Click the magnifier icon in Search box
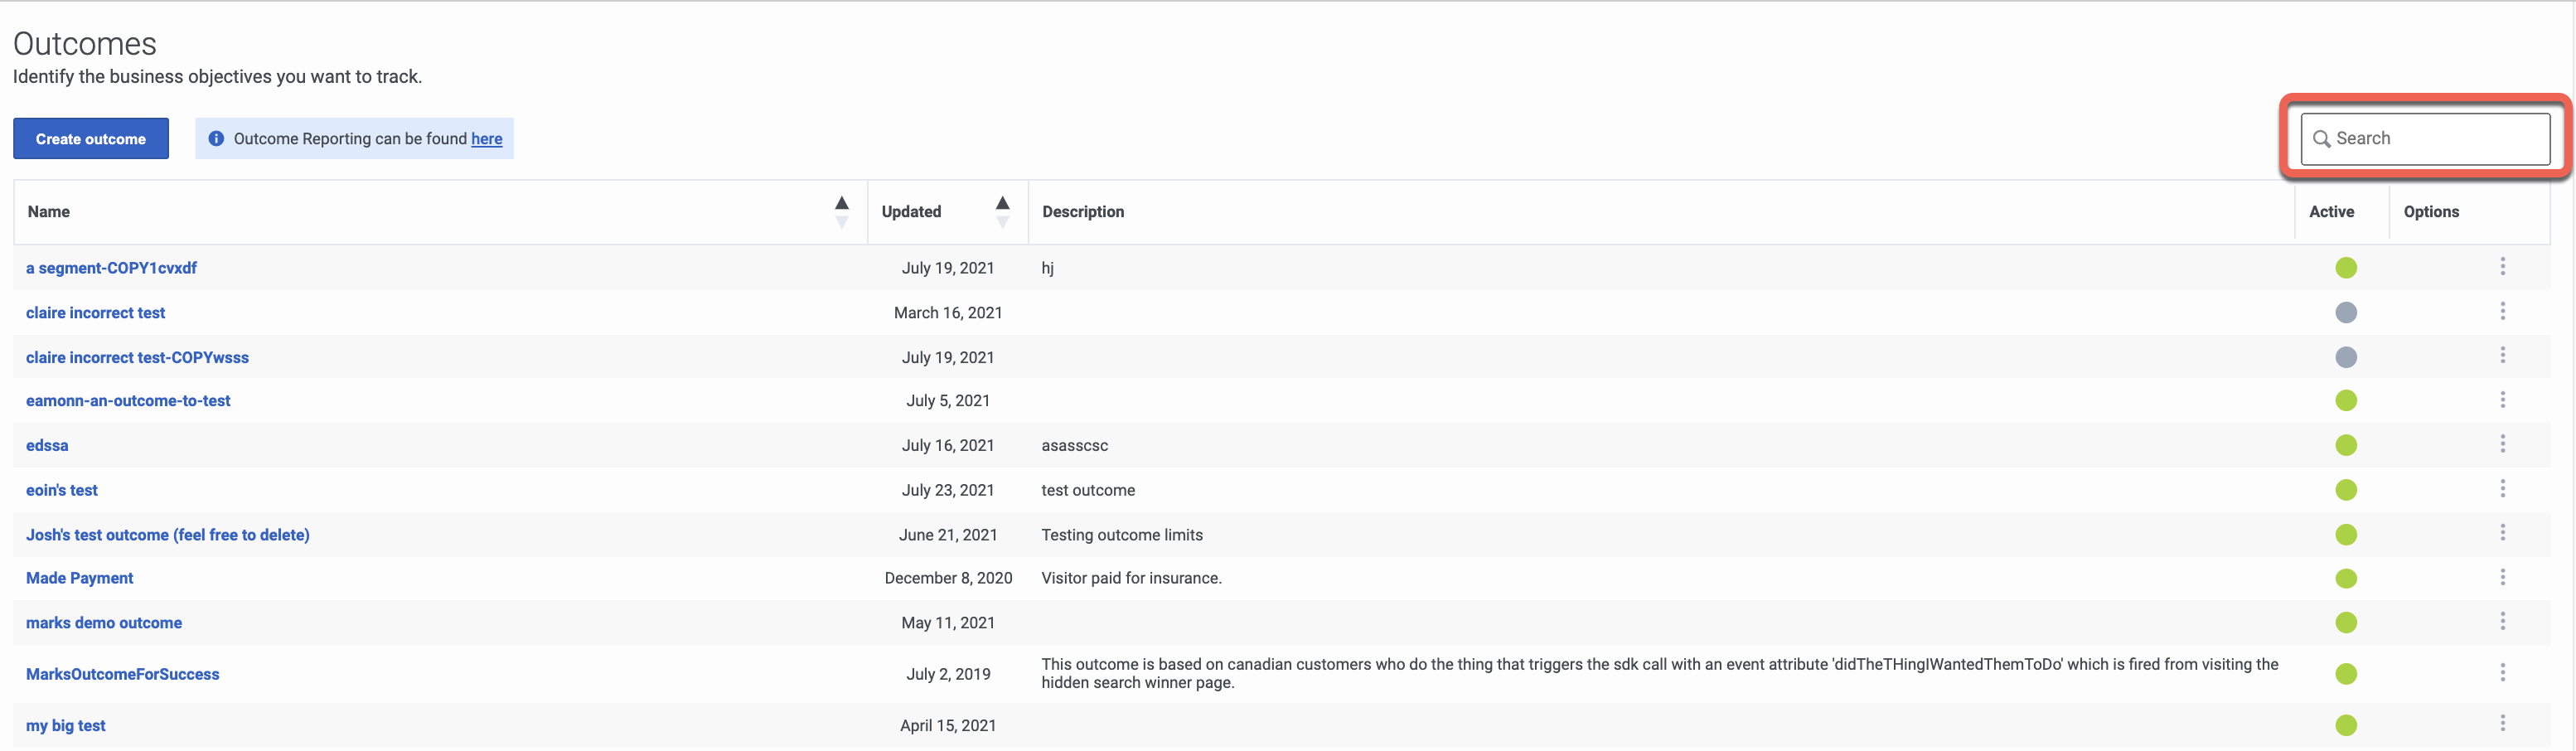This screenshot has width=2576, height=751. click(2322, 139)
